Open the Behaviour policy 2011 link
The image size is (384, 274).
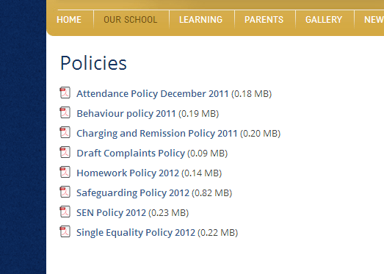coord(126,114)
